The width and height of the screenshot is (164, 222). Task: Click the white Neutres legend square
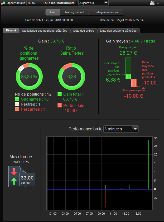[17, 104]
